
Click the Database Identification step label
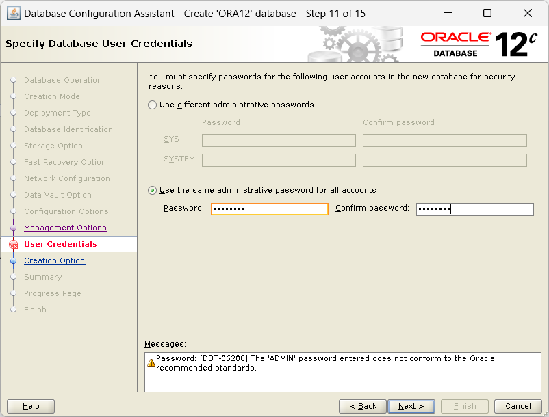tap(68, 129)
